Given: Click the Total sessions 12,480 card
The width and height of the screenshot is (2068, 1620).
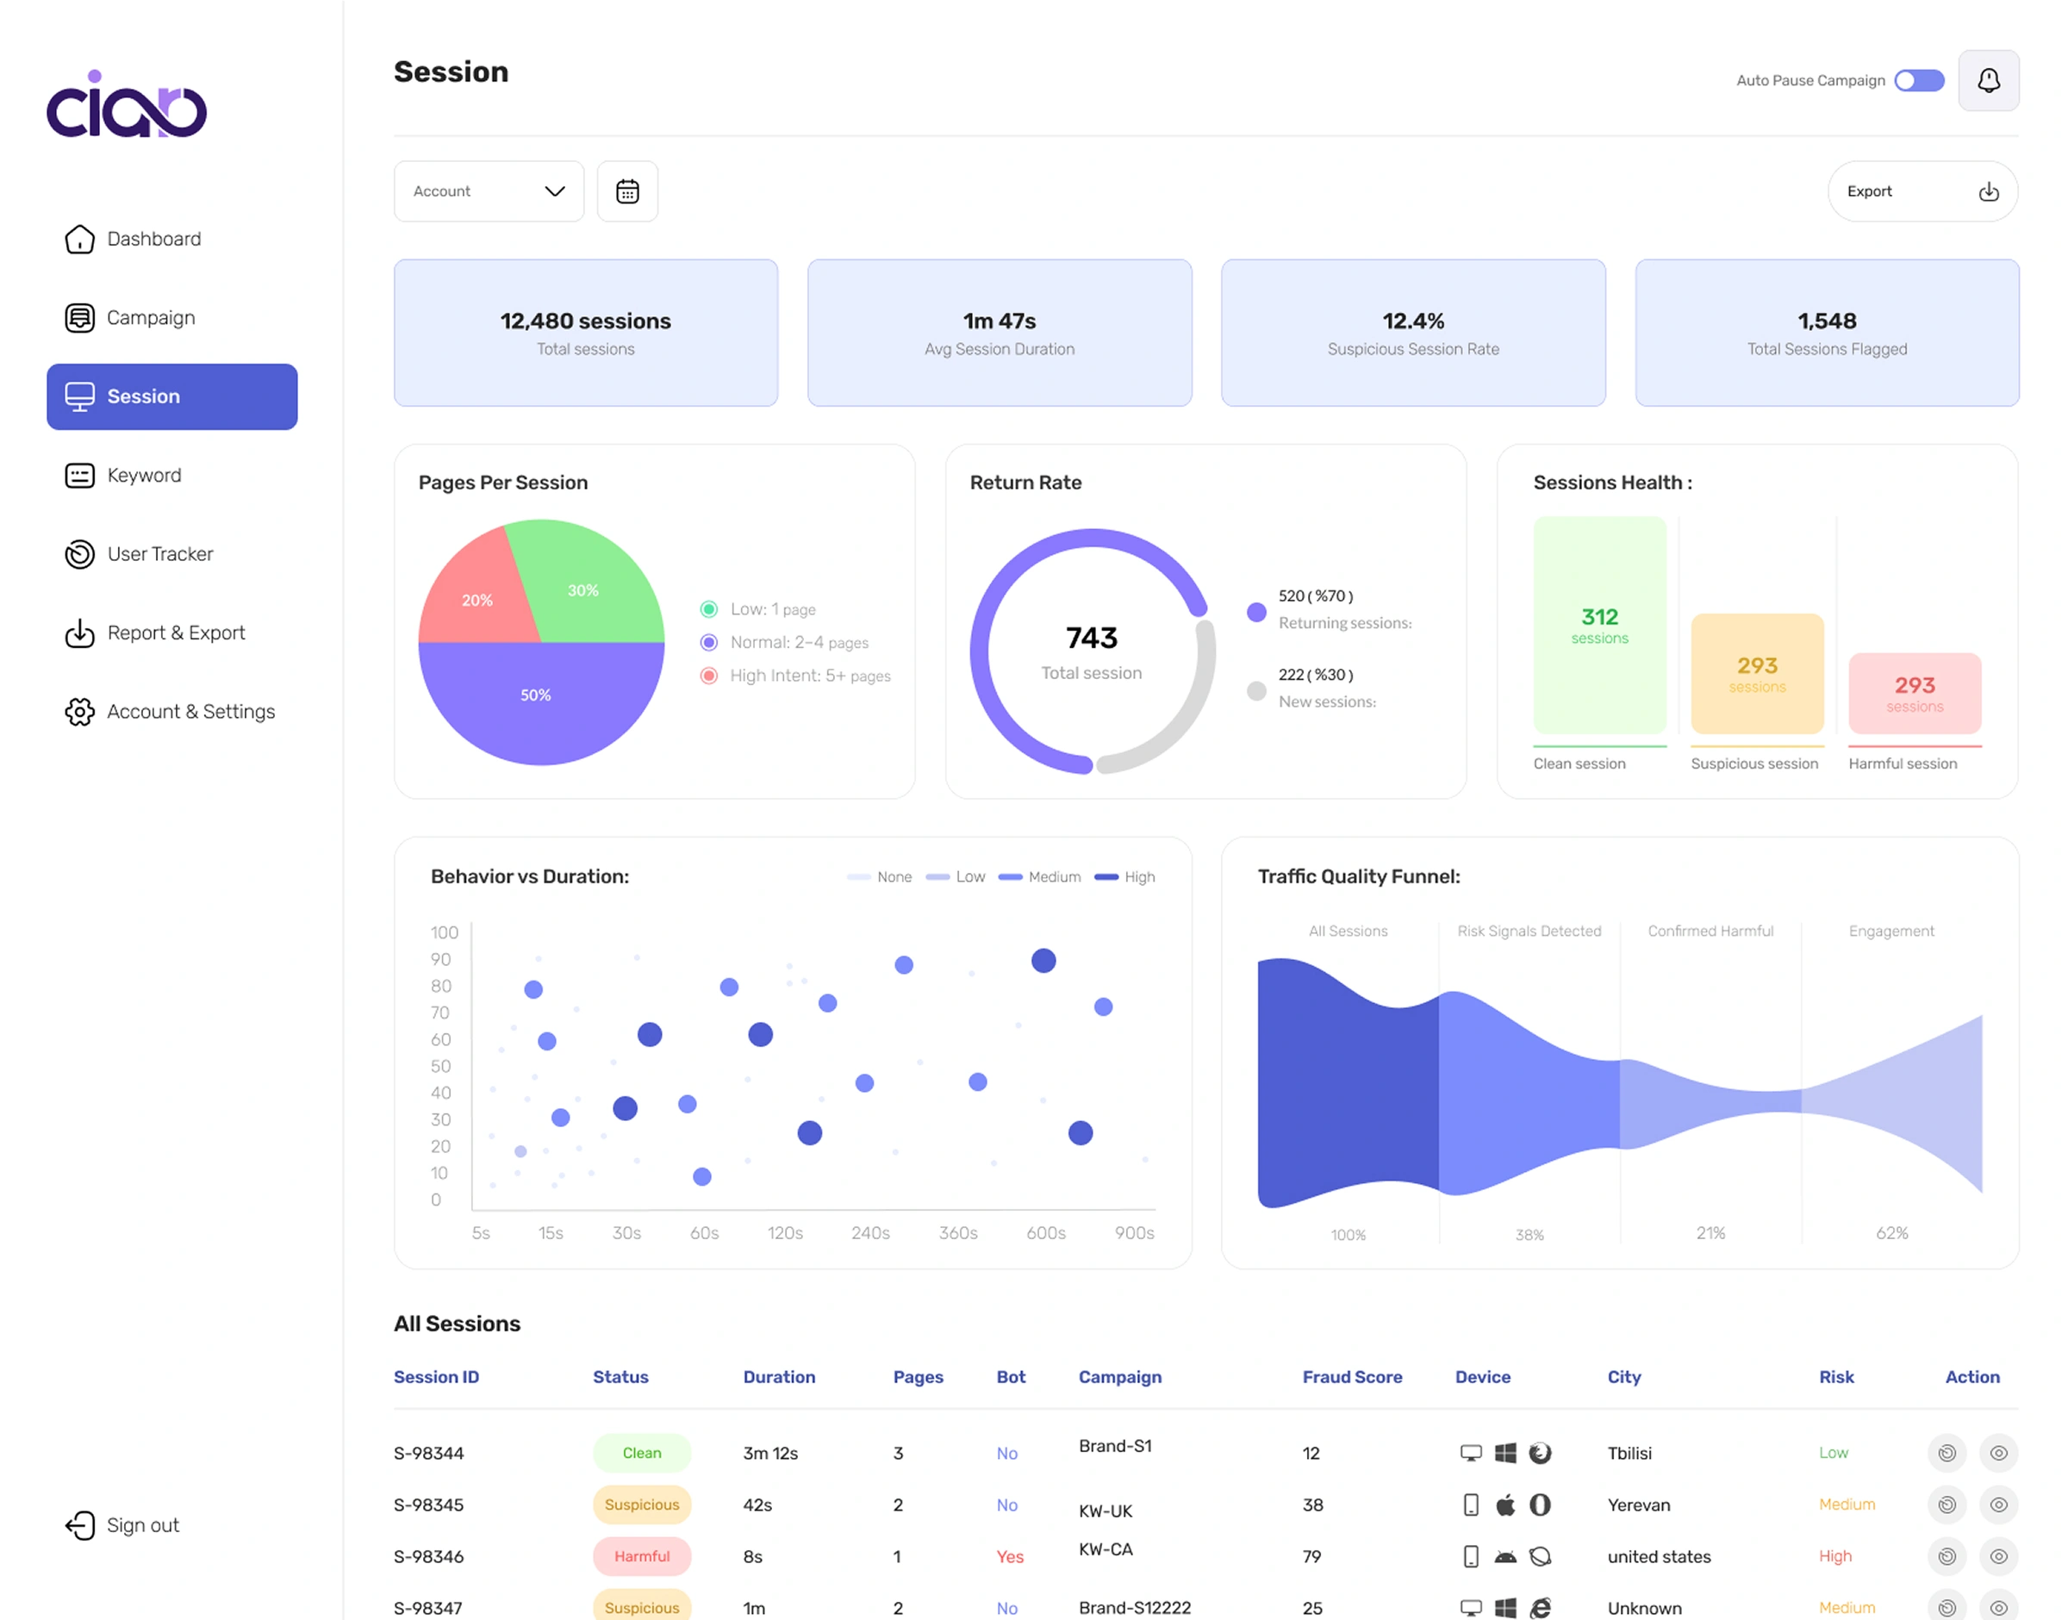Looking at the screenshot, I should [x=586, y=333].
